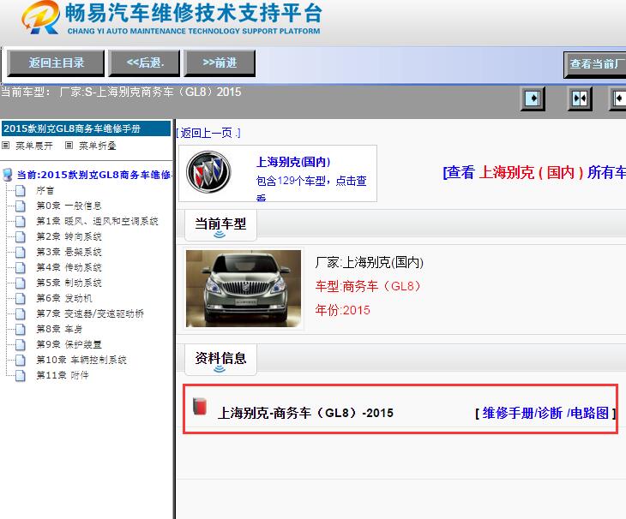Click the 菜单折叠 square icon
The width and height of the screenshot is (626, 519).
pos(69,146)
